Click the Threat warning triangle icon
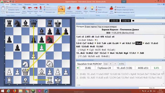 (x=96, y=10)
